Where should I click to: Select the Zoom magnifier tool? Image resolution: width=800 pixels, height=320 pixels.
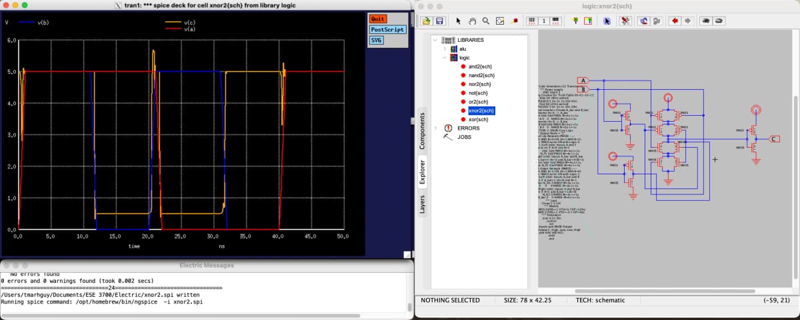pyautogui.click(x=486, y=21)
